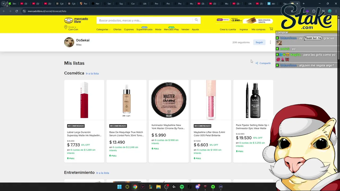Image resolution: width=340 pixels, height=191 pixels.
Task: Click Labial Larga Duración Superstay title
Action: pos(84,134)
